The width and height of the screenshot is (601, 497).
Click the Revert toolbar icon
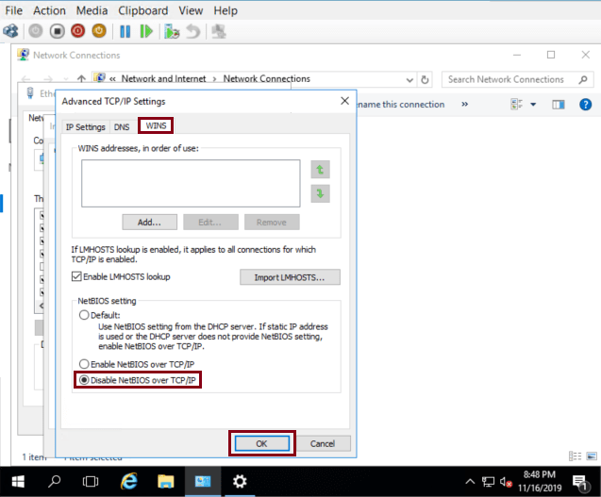(x=192, y=31)
